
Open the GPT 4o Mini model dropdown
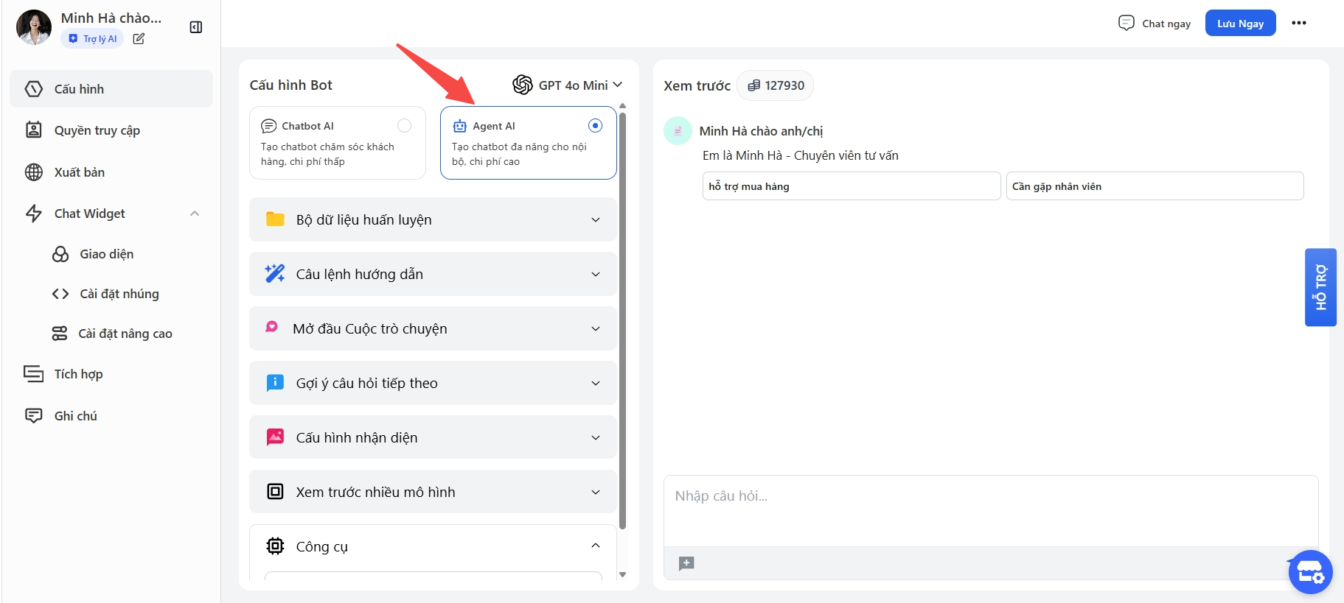click(x=568, y=85)
